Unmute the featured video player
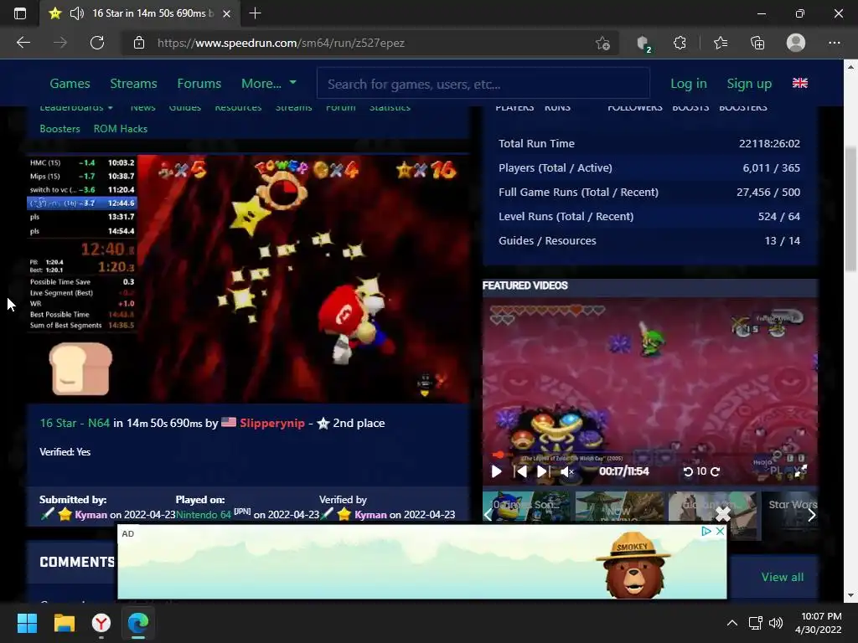This screenshot has height=643, width=858. 567,471
